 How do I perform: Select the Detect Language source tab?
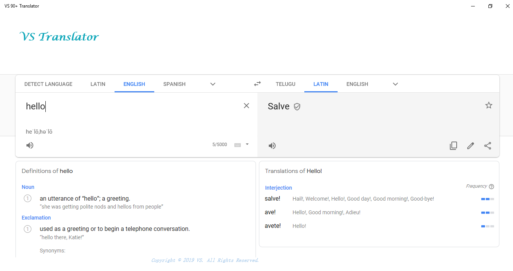[x=48, y=84]
